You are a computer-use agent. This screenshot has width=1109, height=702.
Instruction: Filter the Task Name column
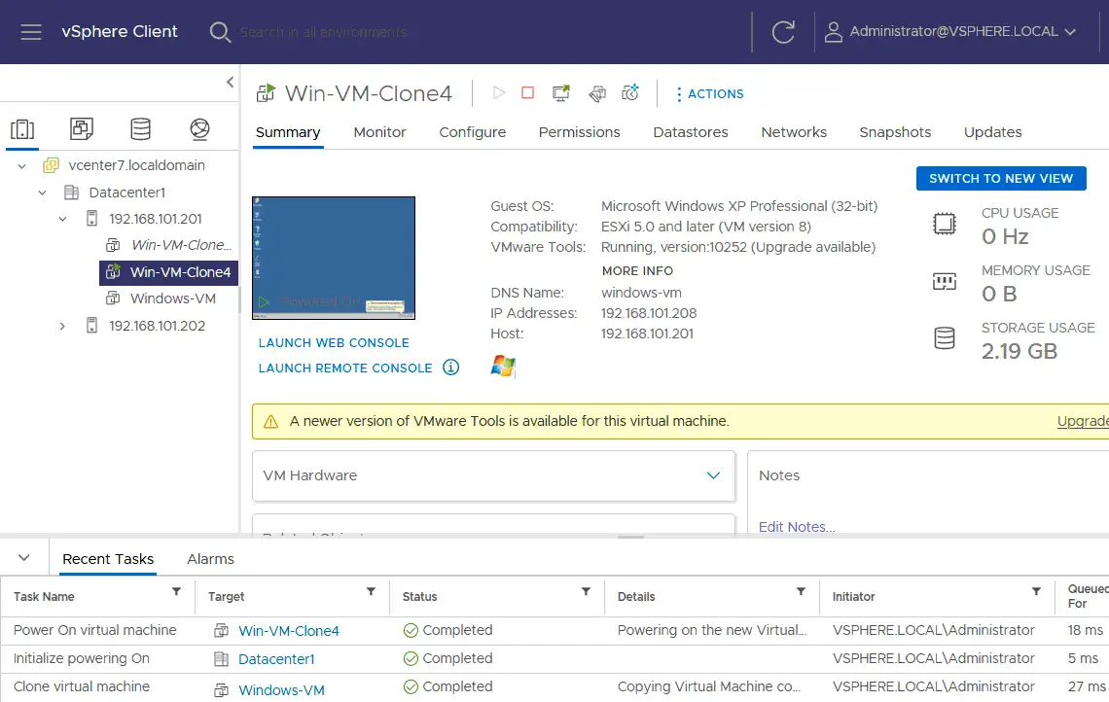176,592
